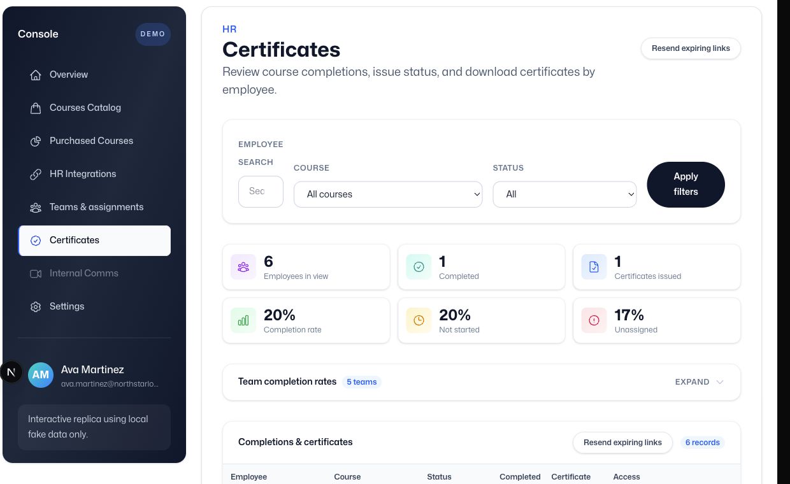Screen dimensions: 790x484
Task: Click the Internal Comms video icon
Action: coord(36,273)
